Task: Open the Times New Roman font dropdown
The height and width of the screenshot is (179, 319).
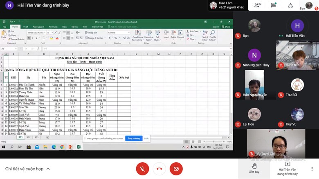Action: click(45, 33)
